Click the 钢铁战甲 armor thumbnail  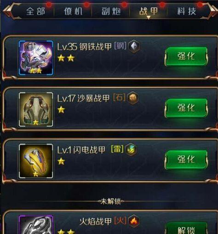tap(36, 58)
